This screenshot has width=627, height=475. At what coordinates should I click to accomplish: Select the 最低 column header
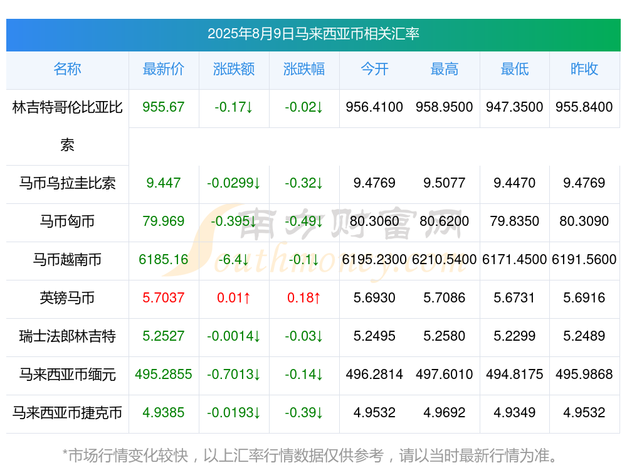click(515, 69)
